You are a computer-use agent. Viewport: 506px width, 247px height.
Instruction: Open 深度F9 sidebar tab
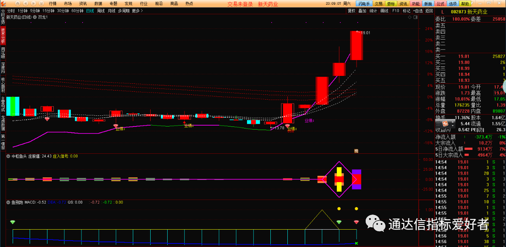3,68
